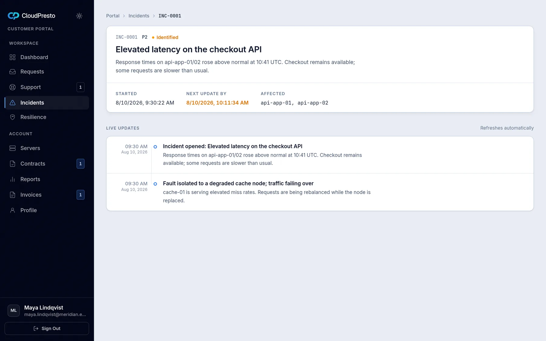546x341 pixels.
Task: Click the Invoices count badge
Action: click(80, 195)
